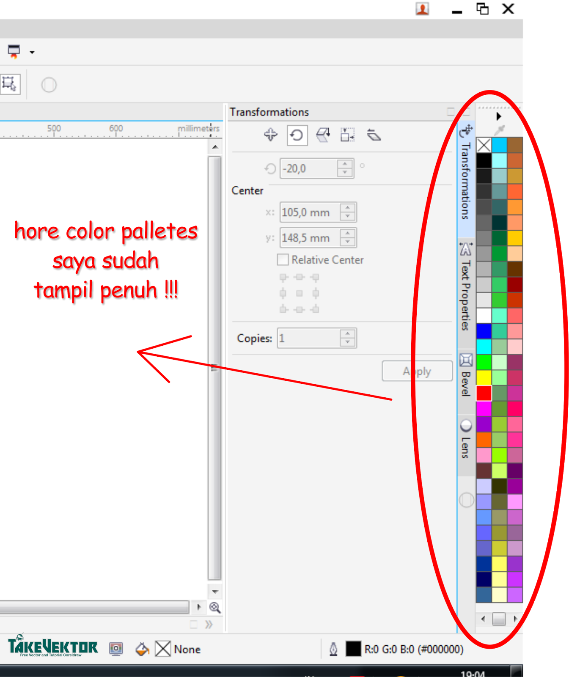The height and width of the screenshot is (677, 569).
Task: Click palette scroll thumb at bottom
Action: (x=499, y=619)
